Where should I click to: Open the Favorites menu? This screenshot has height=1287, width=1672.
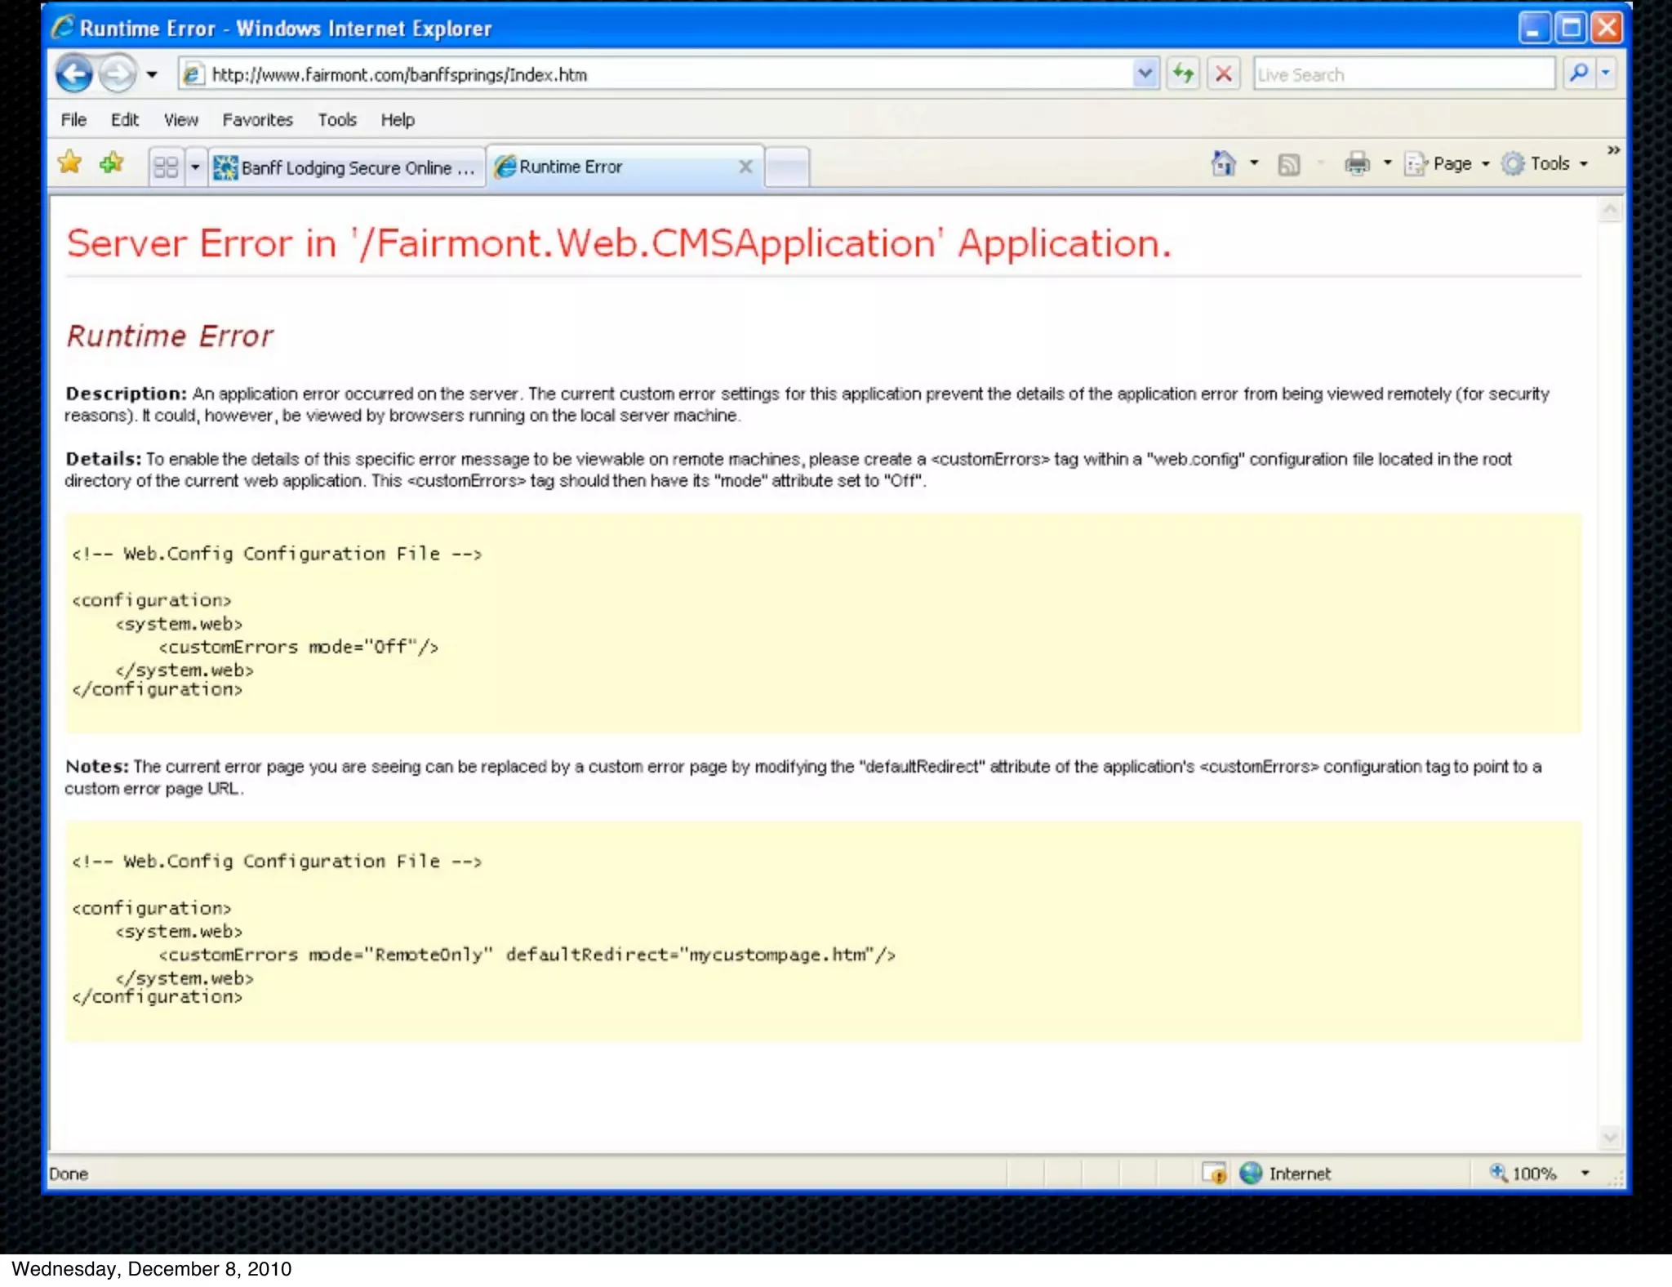click(257, 120)
